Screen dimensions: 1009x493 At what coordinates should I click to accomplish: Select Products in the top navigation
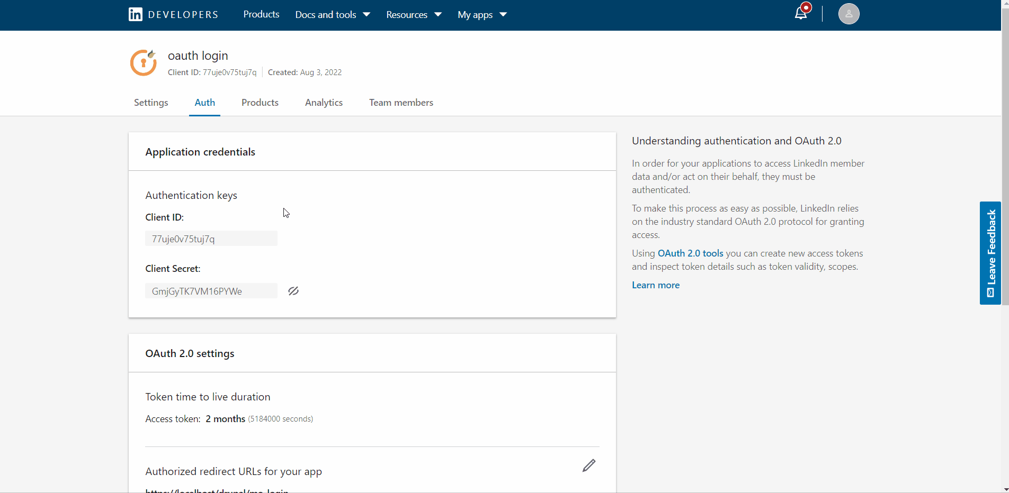tap(261, 14)
